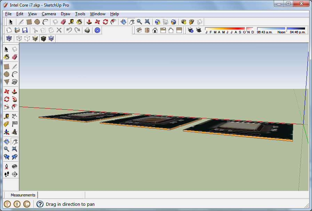The image size is (312, 211).
Task: Select the 3D Text tool in left toolbar
Action: [15, 132]
